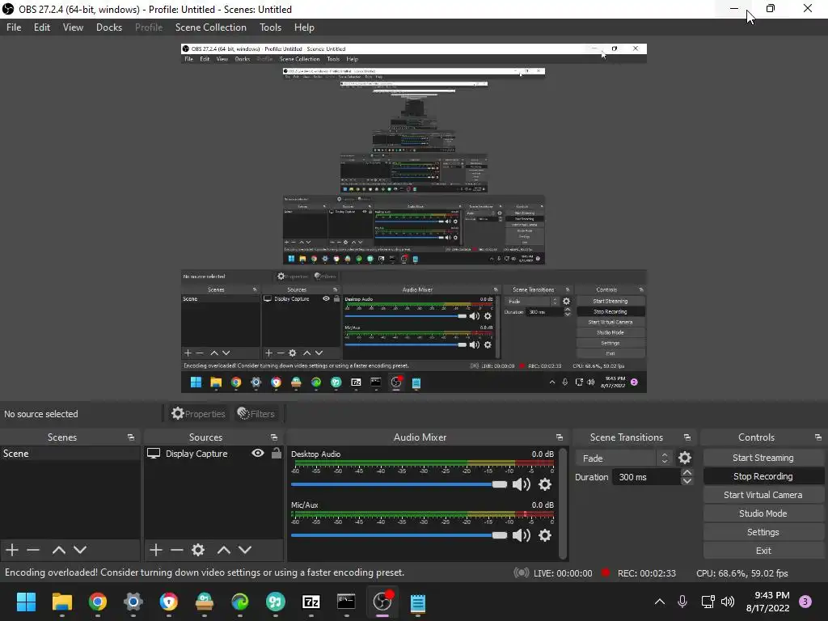Open OBS Settings button
Viewport: 828px width, 621px height.
pyautogui.click(x=763, y=532)
